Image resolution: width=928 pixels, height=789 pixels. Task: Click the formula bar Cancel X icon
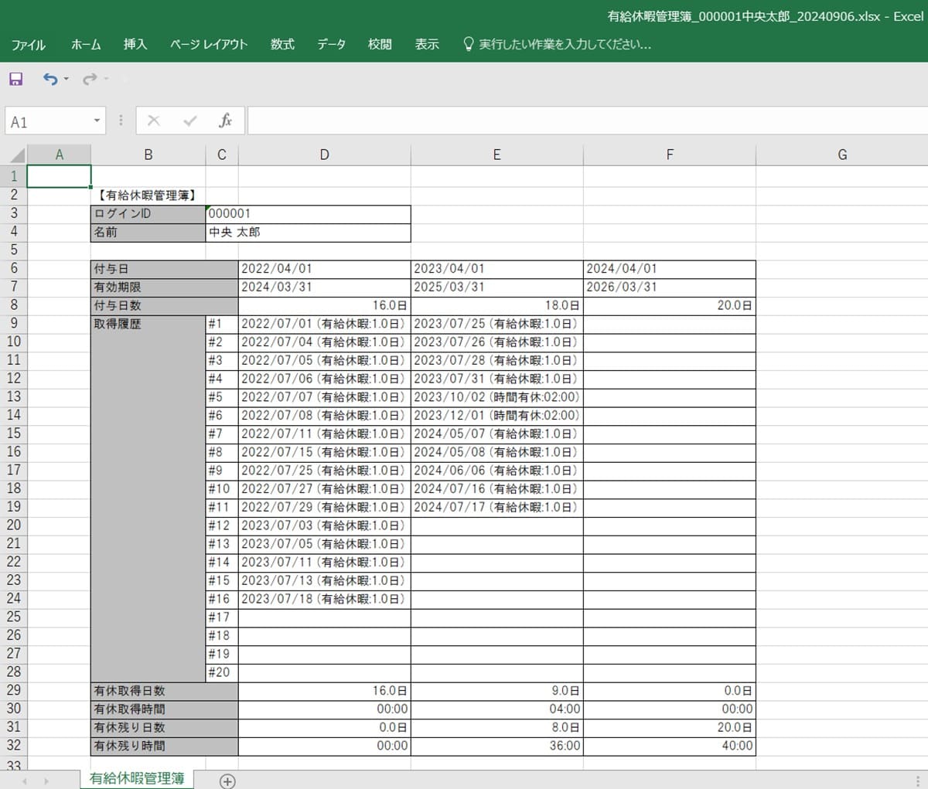pyautogui.click(x=153, y=121)
